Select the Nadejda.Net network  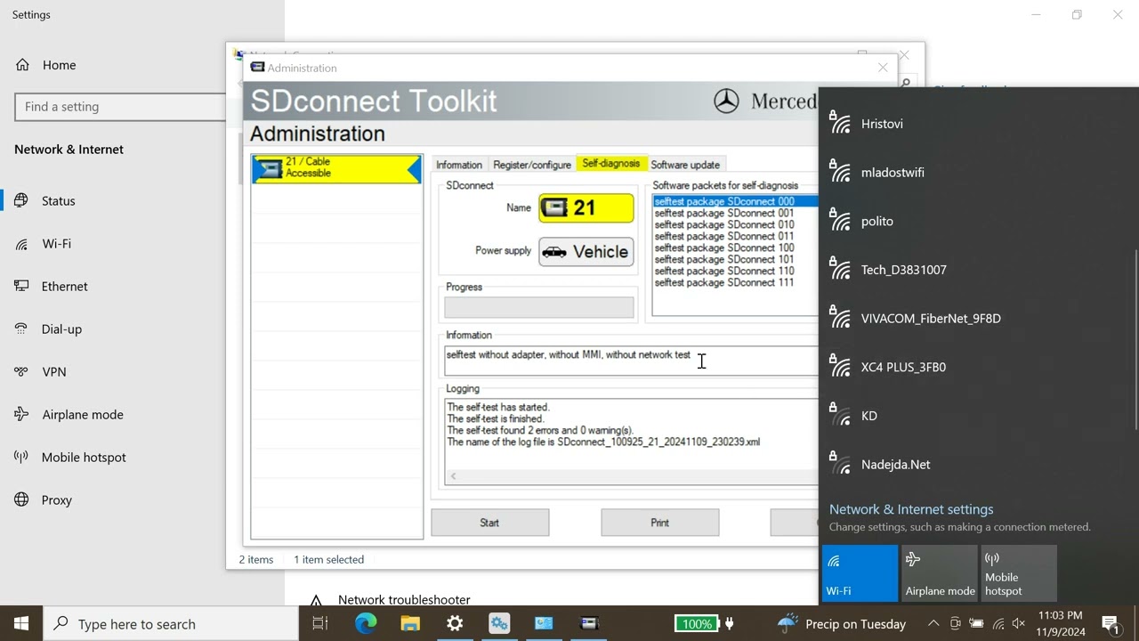[976, 465]
